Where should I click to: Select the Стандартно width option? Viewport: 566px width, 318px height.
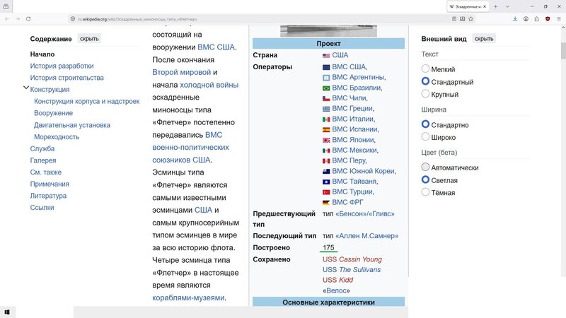[x=425, y=124]
